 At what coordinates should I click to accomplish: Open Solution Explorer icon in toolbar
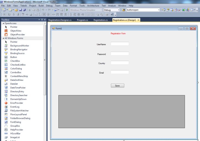pyautogui.click(x=164, y=10)
